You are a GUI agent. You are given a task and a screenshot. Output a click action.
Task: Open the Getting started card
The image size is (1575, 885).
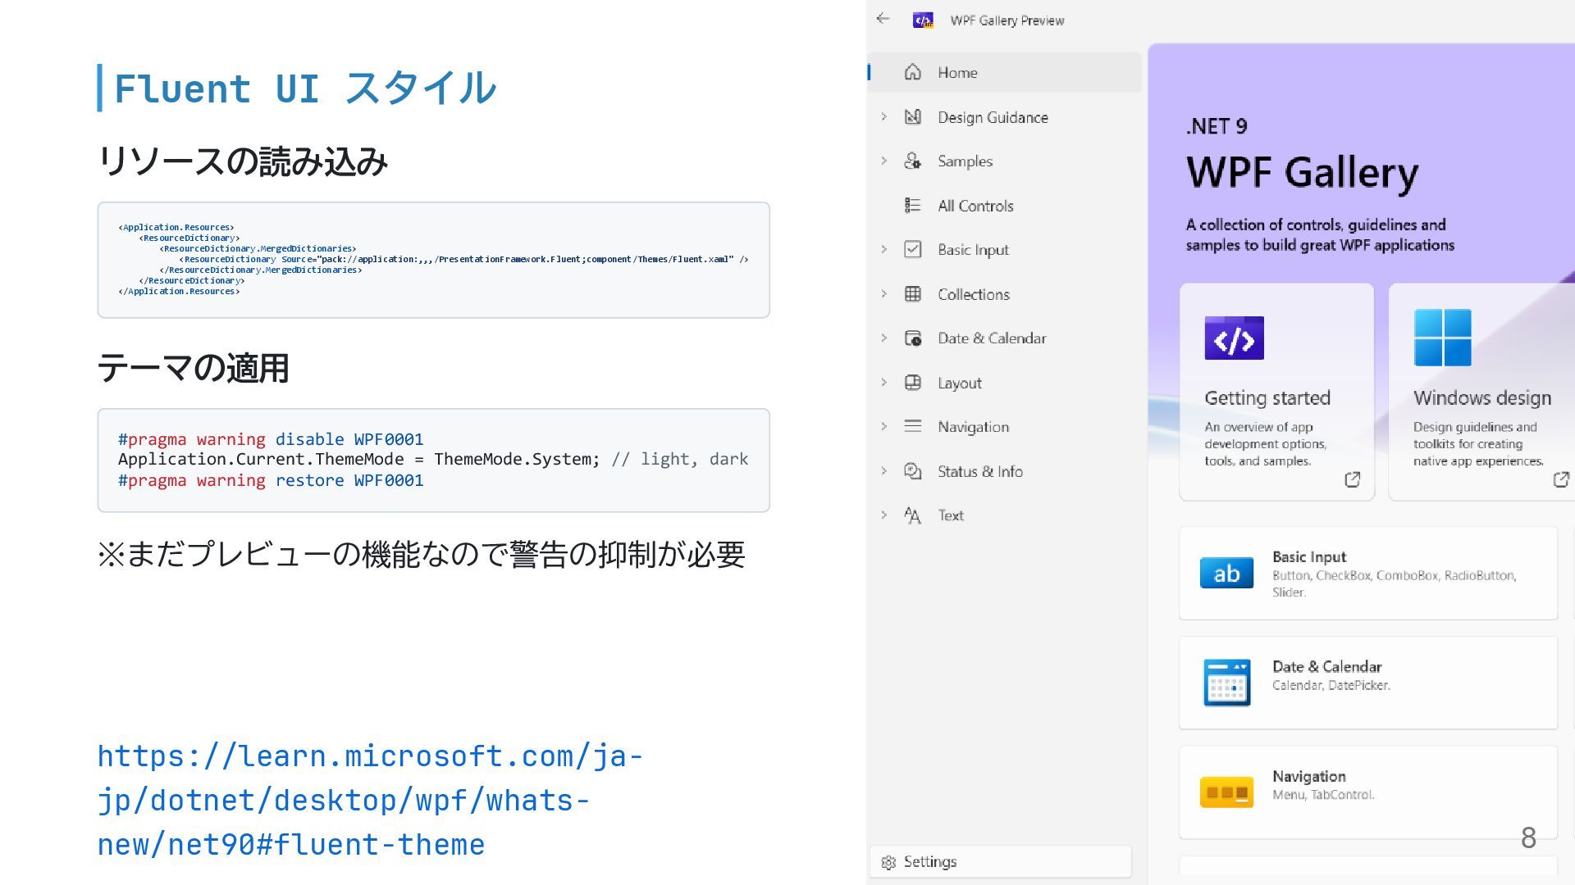click(x=1276, y=392)
